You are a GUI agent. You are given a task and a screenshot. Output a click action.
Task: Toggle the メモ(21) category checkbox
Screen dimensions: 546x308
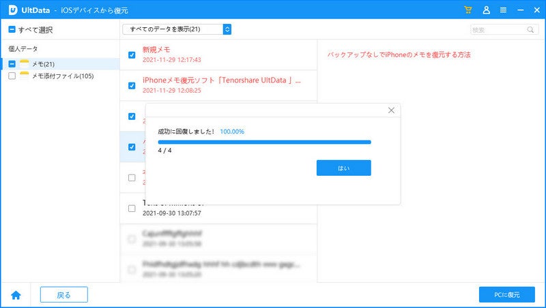point(12,64)
